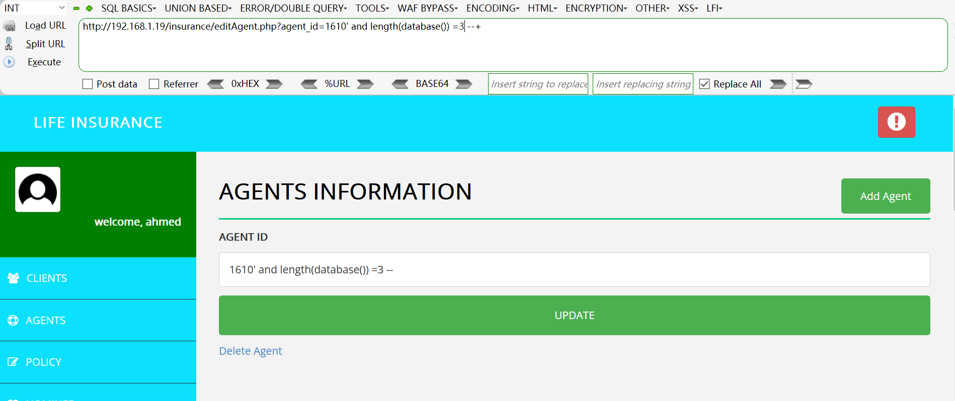955x401 pixels.
Task: Open the SQL BASICS menu
Action: (129, 8)
